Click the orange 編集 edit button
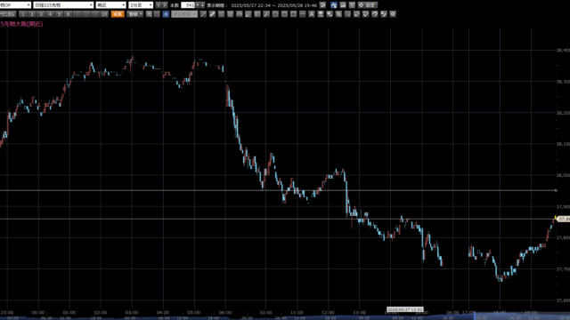 pyautogui.click(x=118, y=14)
